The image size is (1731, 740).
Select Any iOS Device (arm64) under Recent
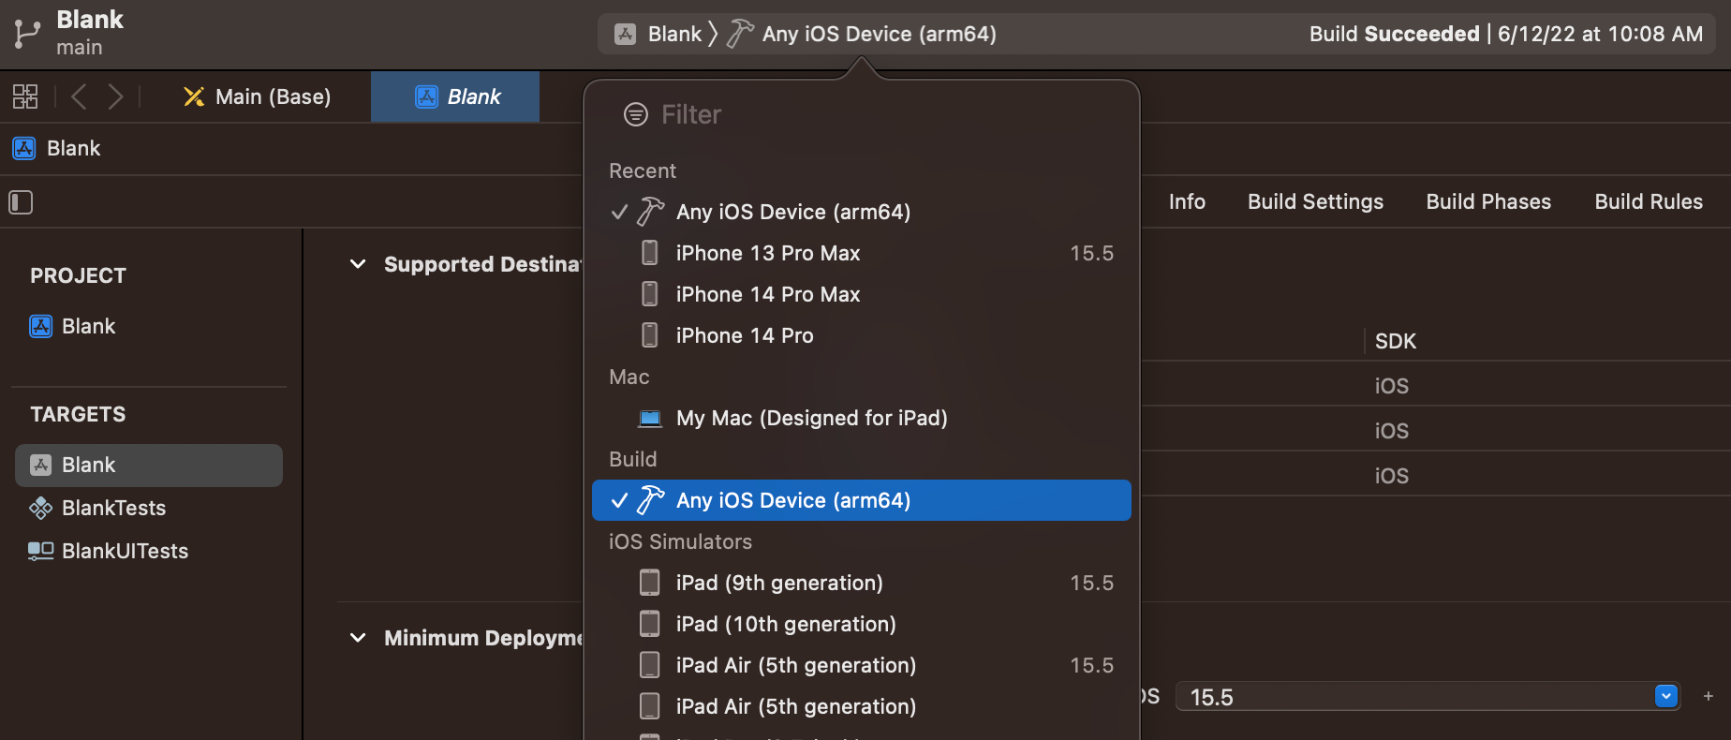point(862,212)
